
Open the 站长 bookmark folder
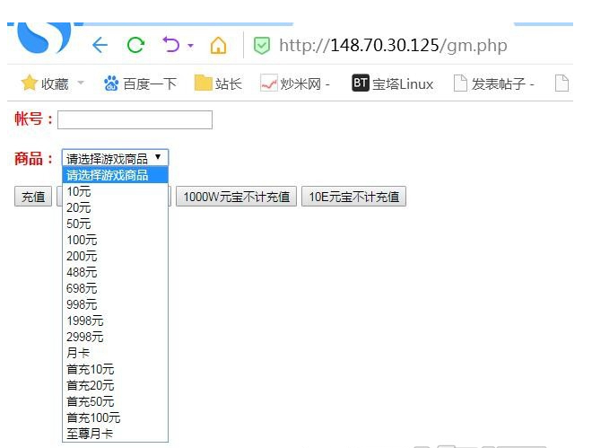pyautogui.click(x=218, y=83)
